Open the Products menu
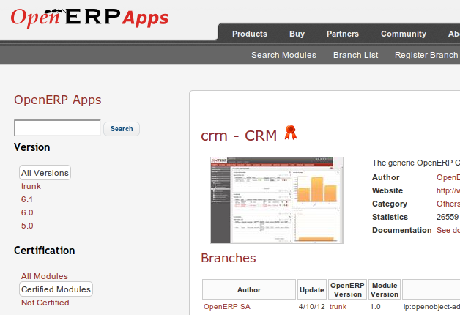 pos(250,34)
